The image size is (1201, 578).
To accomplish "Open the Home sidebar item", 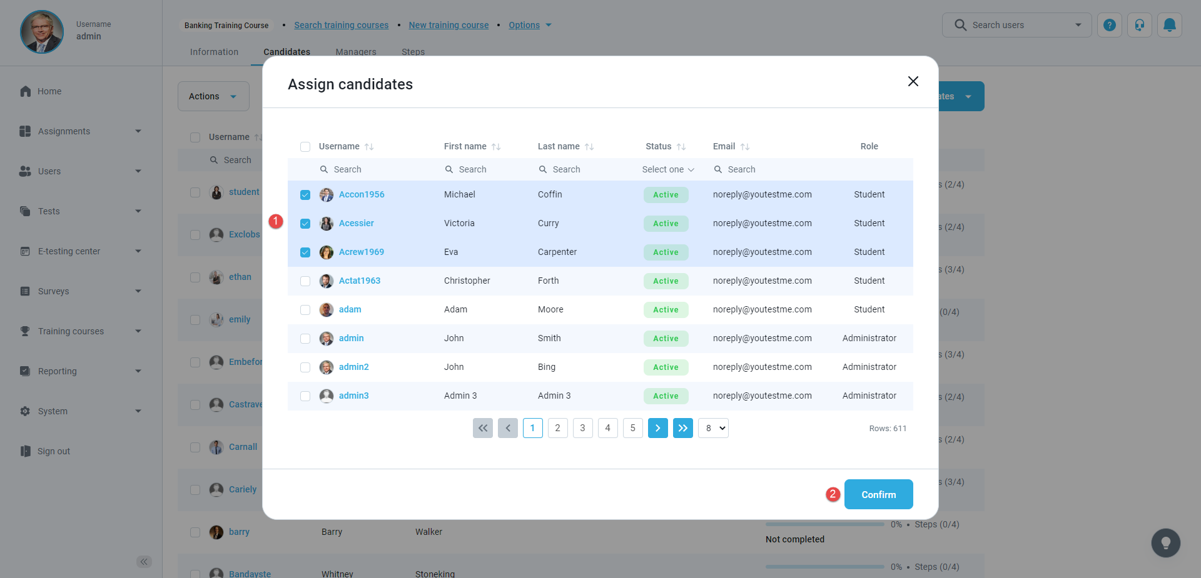I will 49,91.
